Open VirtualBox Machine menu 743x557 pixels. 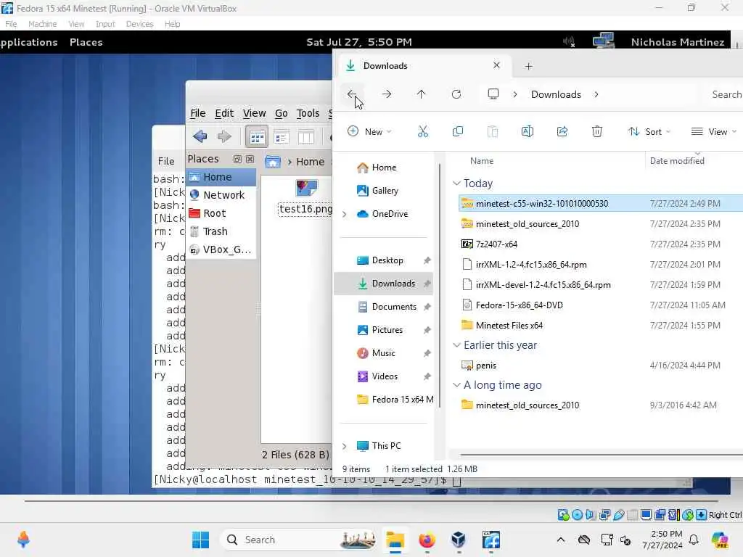[x=42, y=24]
